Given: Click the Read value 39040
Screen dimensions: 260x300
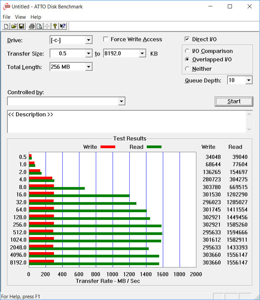Looking at the screenshot, I should tap(240, 157).
